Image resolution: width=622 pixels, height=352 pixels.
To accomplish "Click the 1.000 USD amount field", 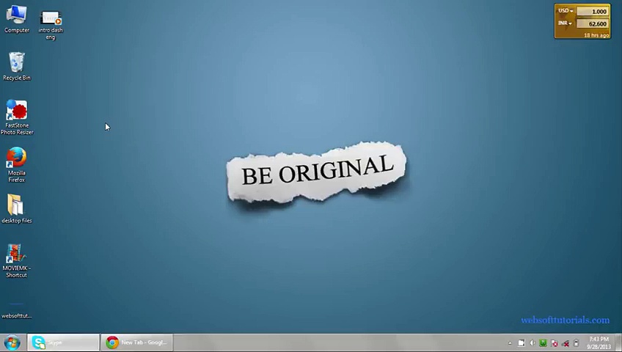I will tap(593, 12).
